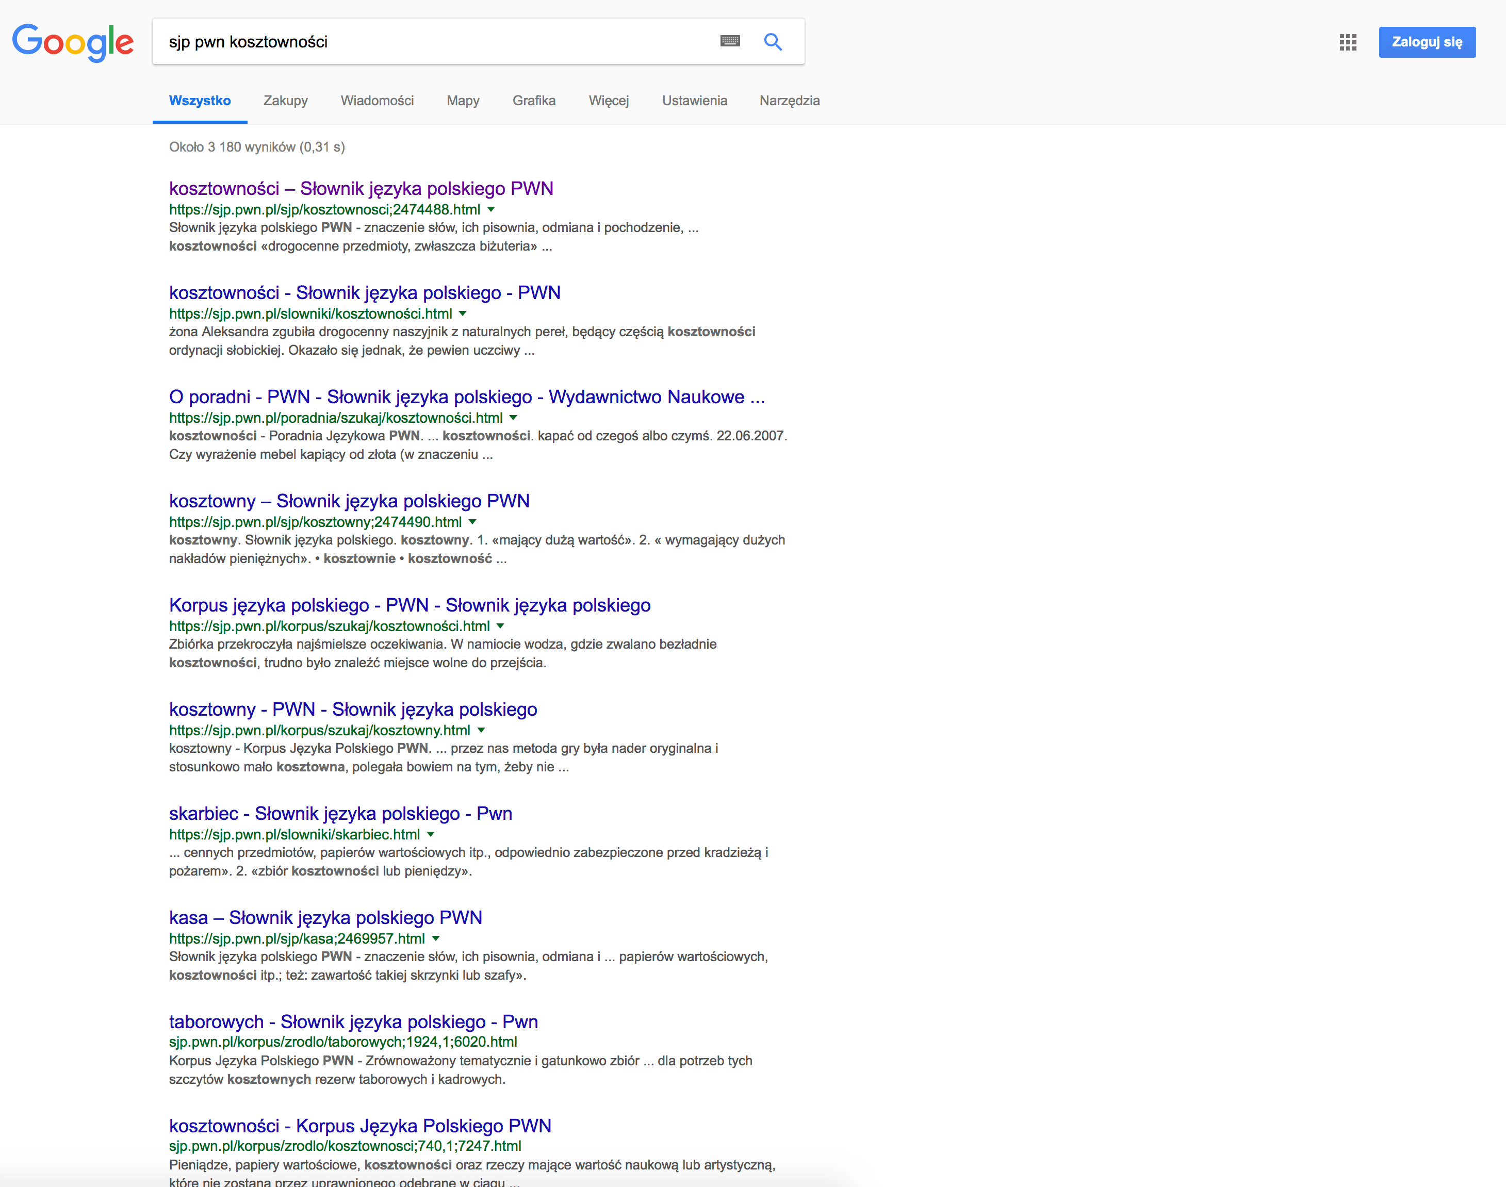Click the URL sjp.pwn.pl/korpus/zrodlo/taborowych;1924,1;6020.html
The width and height of the screenshot is (1506, 1187).
click(x=343, y=1042)
